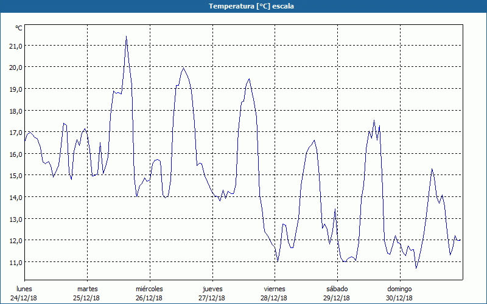This screenshot has width=487, height=304.
Task: Click the highest temperature peak above 21,0
Action: [126, 36]
